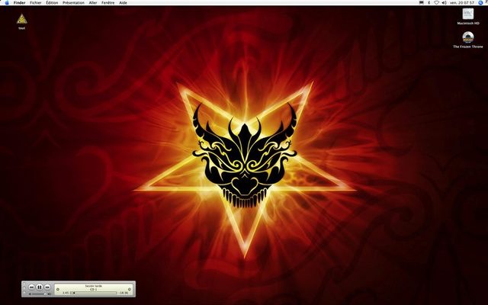Click the song progress bar in mini player
Screen dimensions: 488x305
pos(94,293)
